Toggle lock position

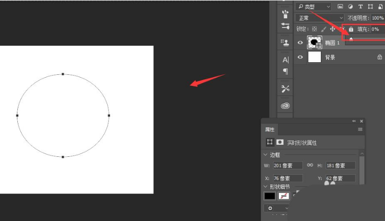pos(332,29)
